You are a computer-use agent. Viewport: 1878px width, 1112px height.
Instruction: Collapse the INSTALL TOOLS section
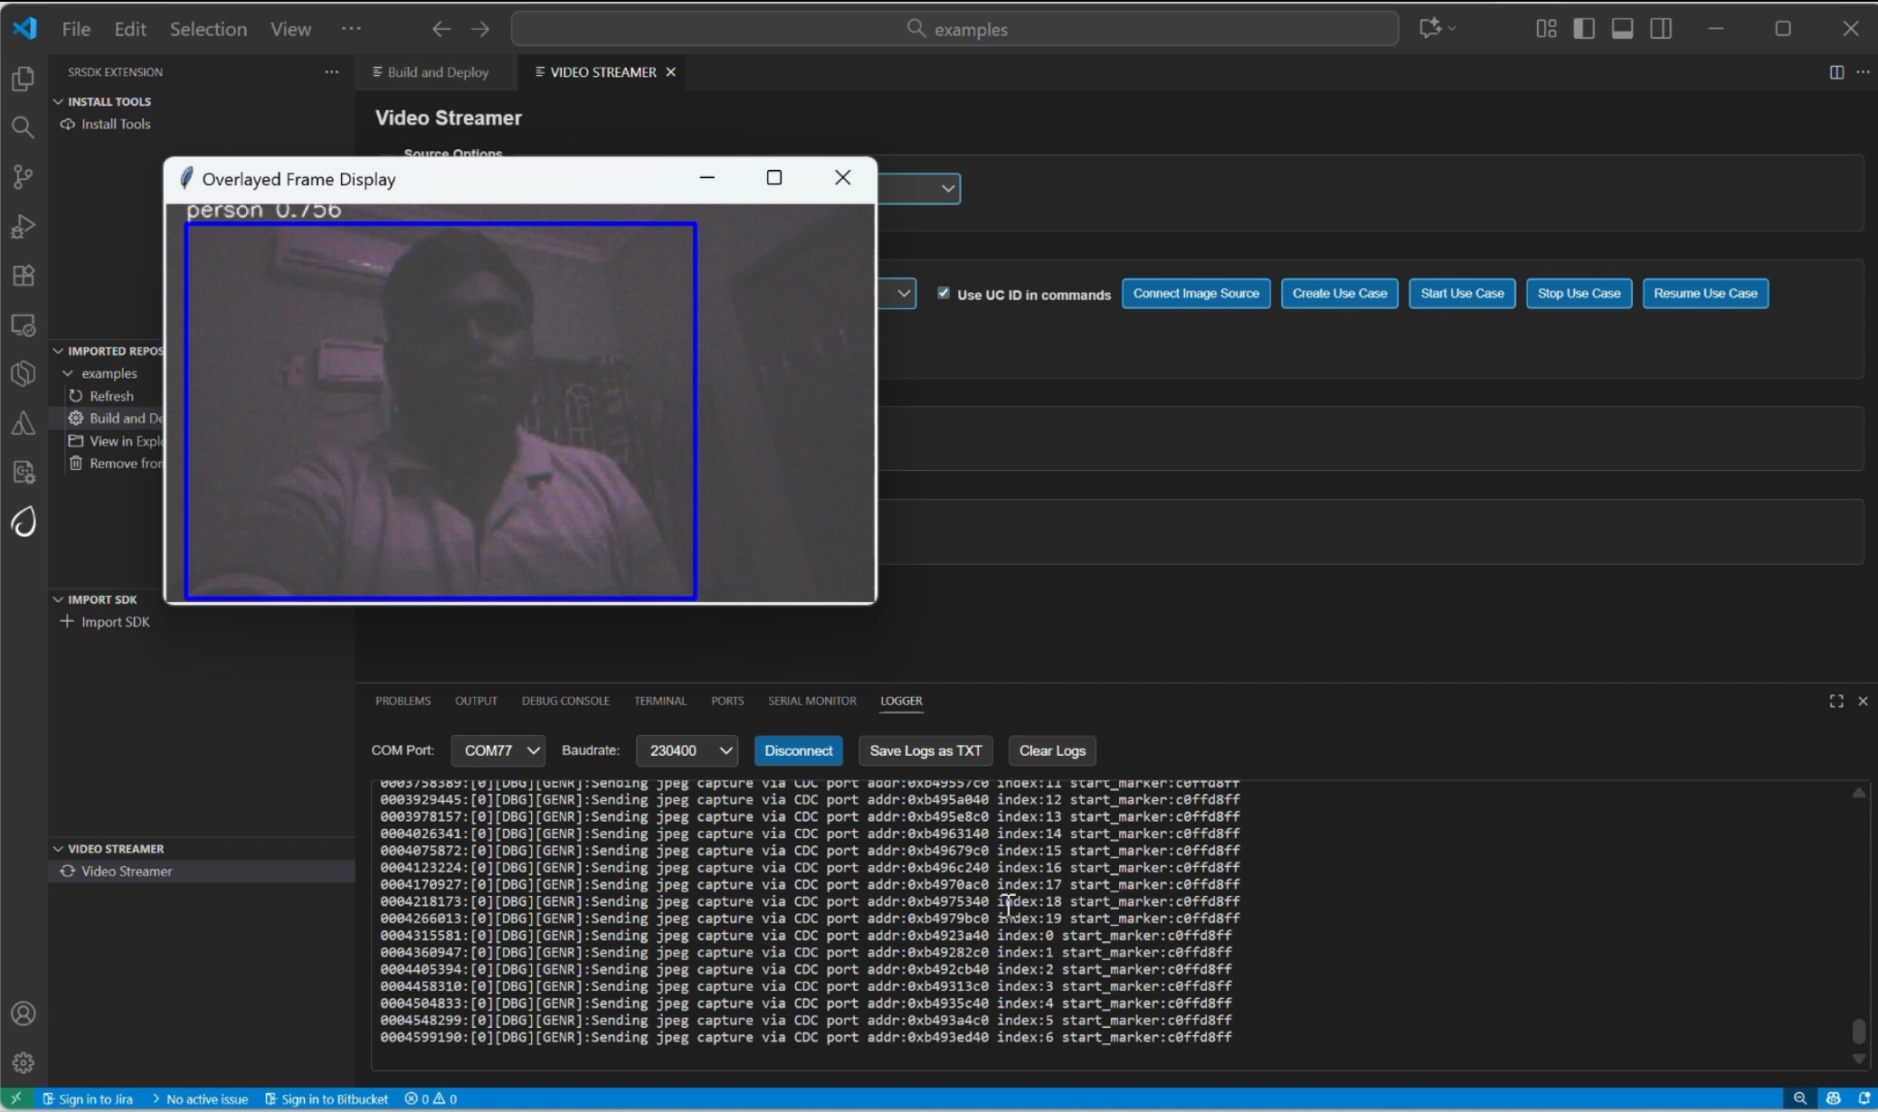tap(109, 101)
